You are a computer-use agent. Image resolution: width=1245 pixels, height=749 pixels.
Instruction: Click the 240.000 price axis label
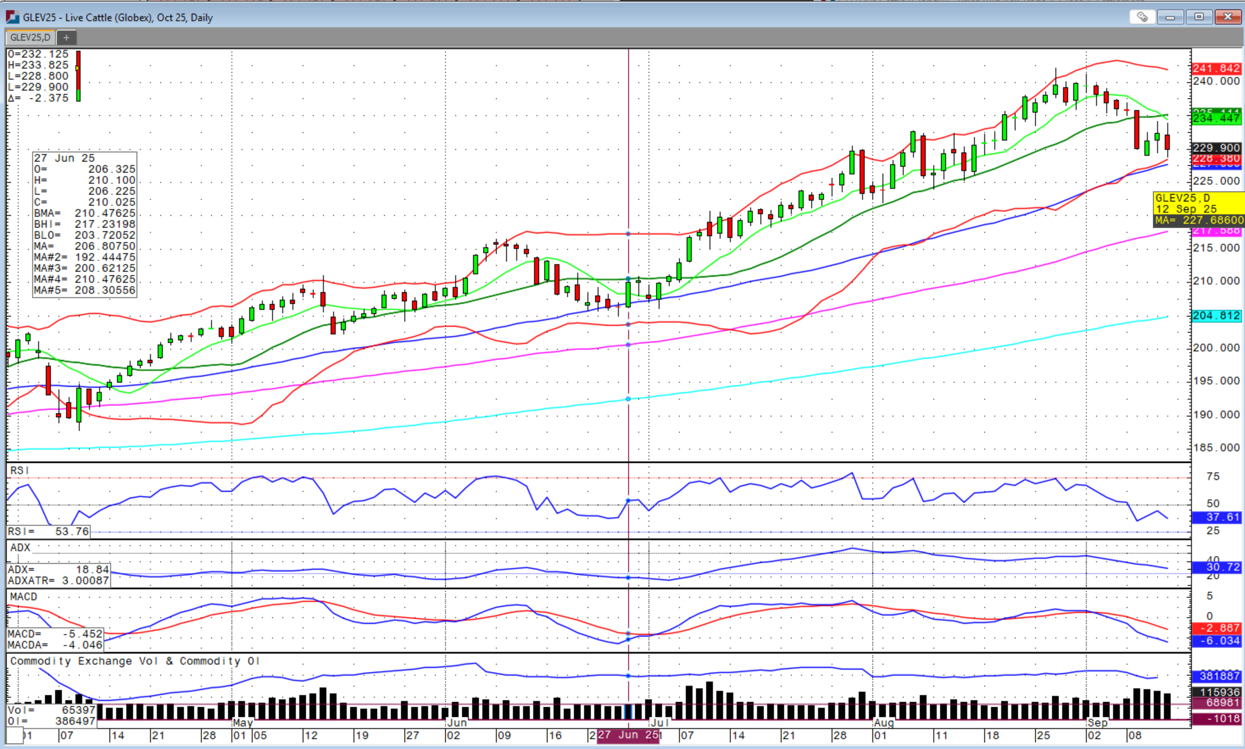(x=1216, y=81)
